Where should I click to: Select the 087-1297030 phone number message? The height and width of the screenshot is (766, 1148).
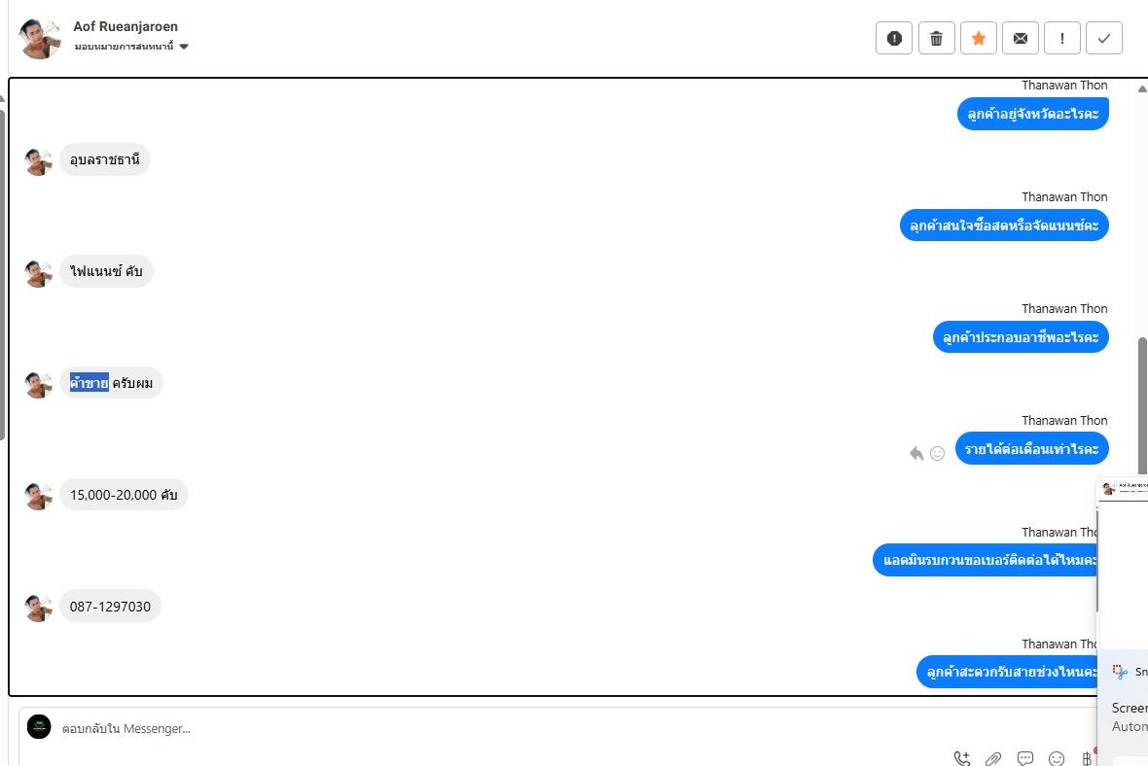point(110,606)
